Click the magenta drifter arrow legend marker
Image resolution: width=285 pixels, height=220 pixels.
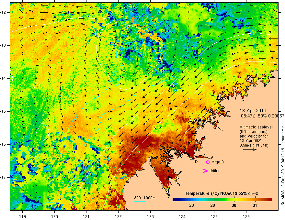pyautogui.click(x=206, y=171)
